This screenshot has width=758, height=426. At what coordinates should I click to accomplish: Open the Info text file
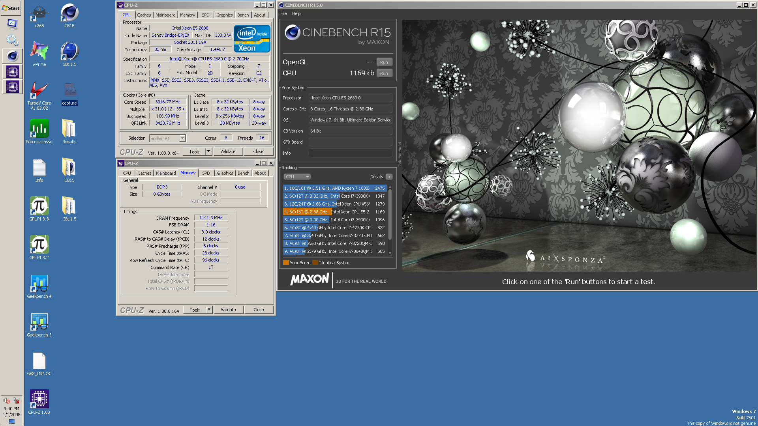coord(39,170)
